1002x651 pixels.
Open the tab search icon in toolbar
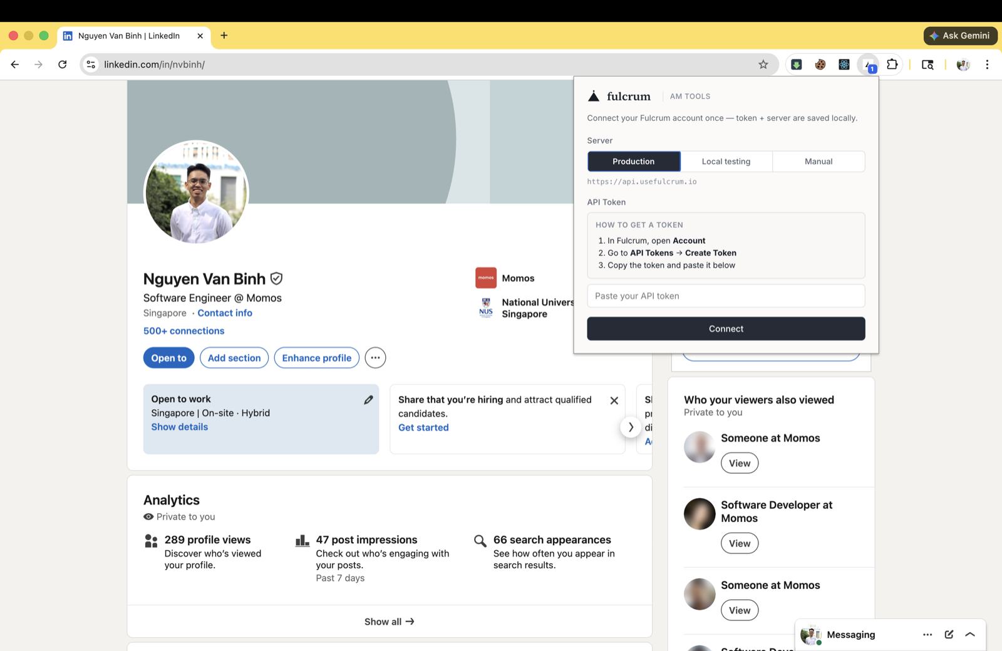927,65
